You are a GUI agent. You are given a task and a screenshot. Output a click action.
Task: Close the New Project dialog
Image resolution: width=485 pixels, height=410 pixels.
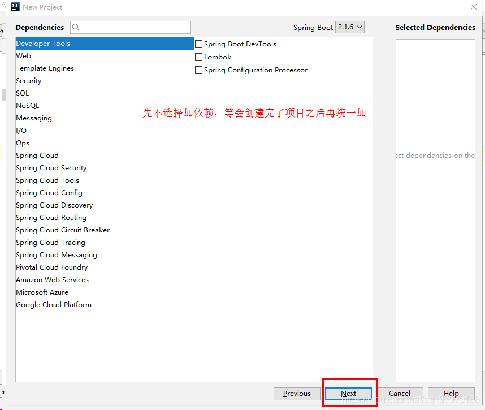click(473, 7)
